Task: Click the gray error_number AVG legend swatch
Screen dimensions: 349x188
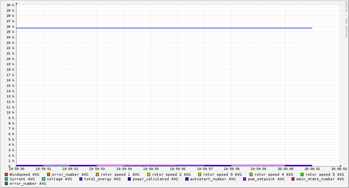Action: (6, 183)
